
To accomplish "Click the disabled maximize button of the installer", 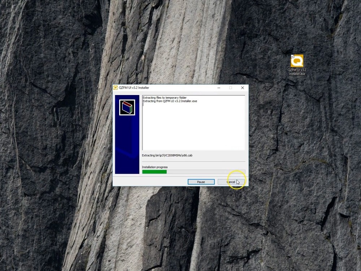I will tap(230, 88).
